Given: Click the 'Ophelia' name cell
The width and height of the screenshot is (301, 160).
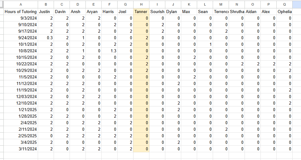Looking at the screenshot, I should click(284, 12).
